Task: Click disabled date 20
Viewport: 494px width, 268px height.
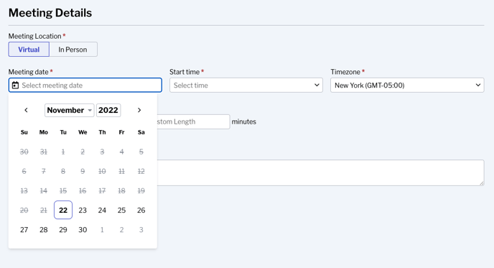Action: pos(24,210)
